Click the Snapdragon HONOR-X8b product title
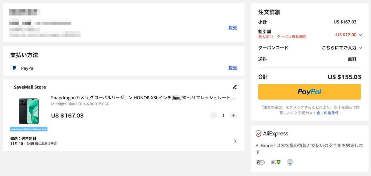 tap(143, 98)
